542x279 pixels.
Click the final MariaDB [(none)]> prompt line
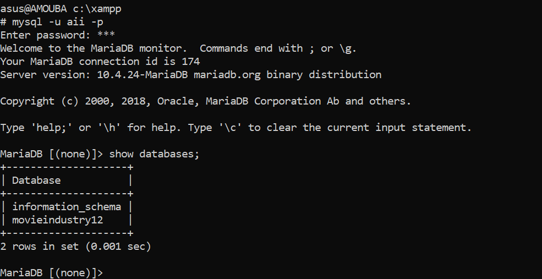51,273
